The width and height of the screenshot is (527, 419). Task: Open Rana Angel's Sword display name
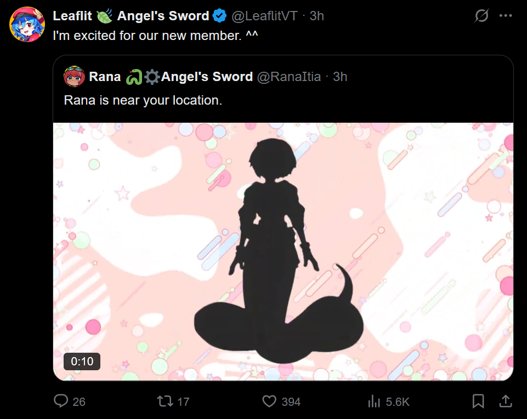tap(171, 77)
